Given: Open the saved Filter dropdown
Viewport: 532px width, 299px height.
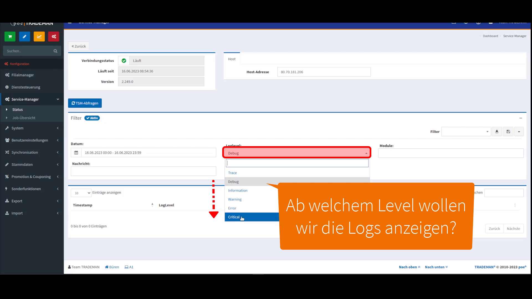Looking at the screenshot, I should (x=466, y=132).
